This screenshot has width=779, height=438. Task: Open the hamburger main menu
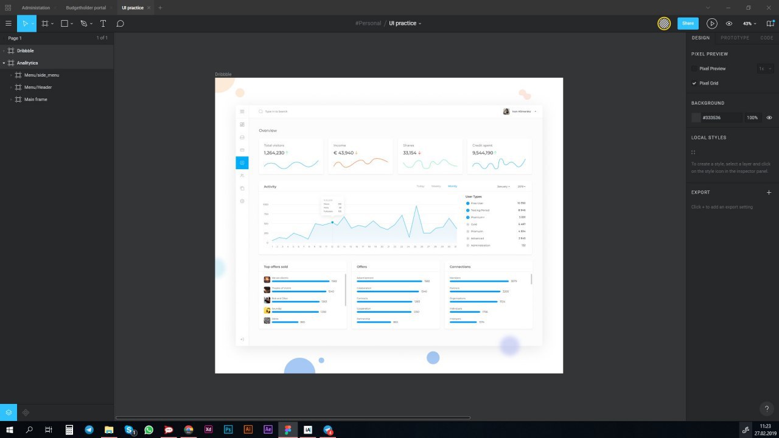coord(8,23)
